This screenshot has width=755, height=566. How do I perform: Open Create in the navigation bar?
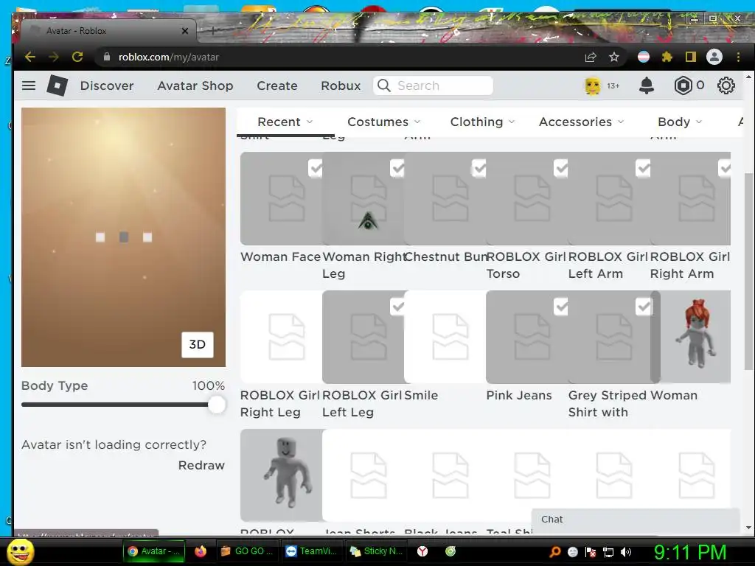277,85
